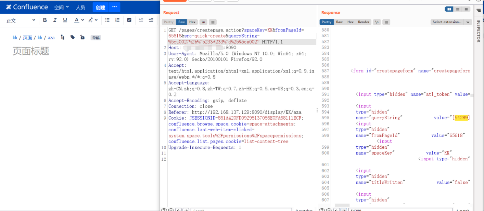
Task: Expand the more formatting dropdown arrow
Action: pyautogui.click(x=96, y=20)
